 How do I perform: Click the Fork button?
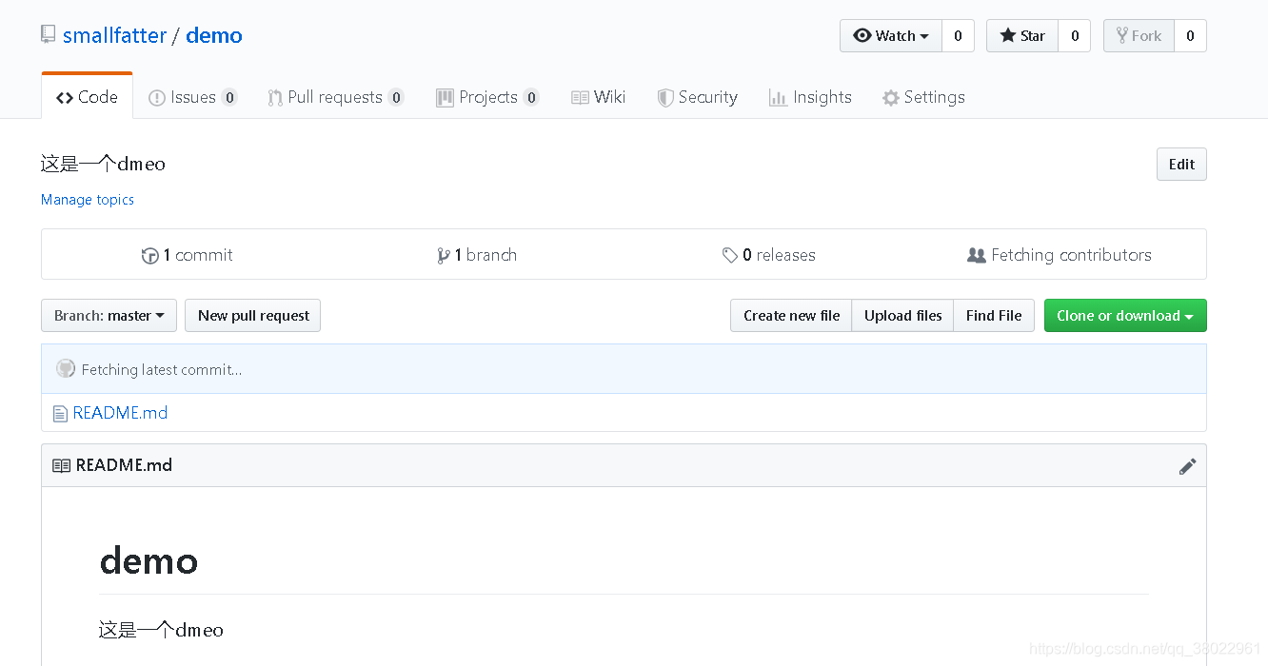pos(1139,36)
